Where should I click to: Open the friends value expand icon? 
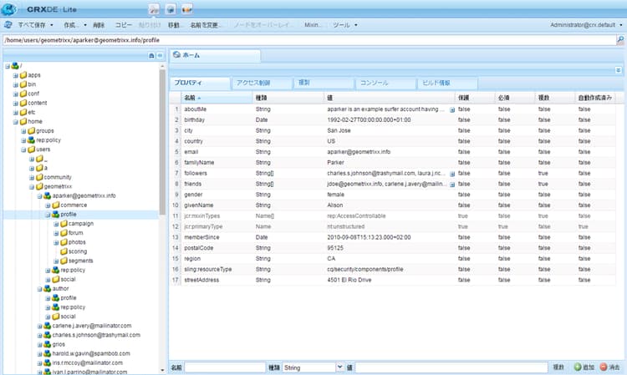tap(452, 185)
